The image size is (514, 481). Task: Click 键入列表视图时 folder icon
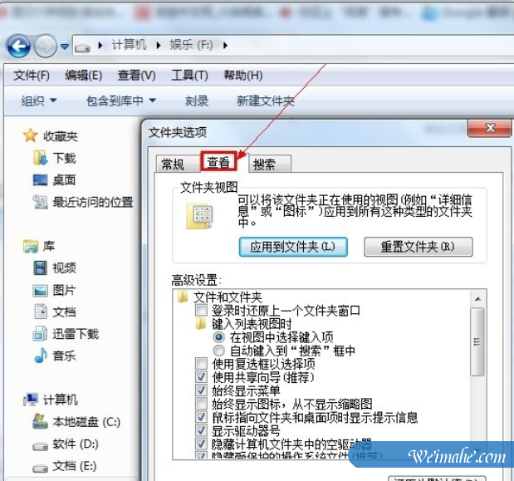tap(201, 324)
